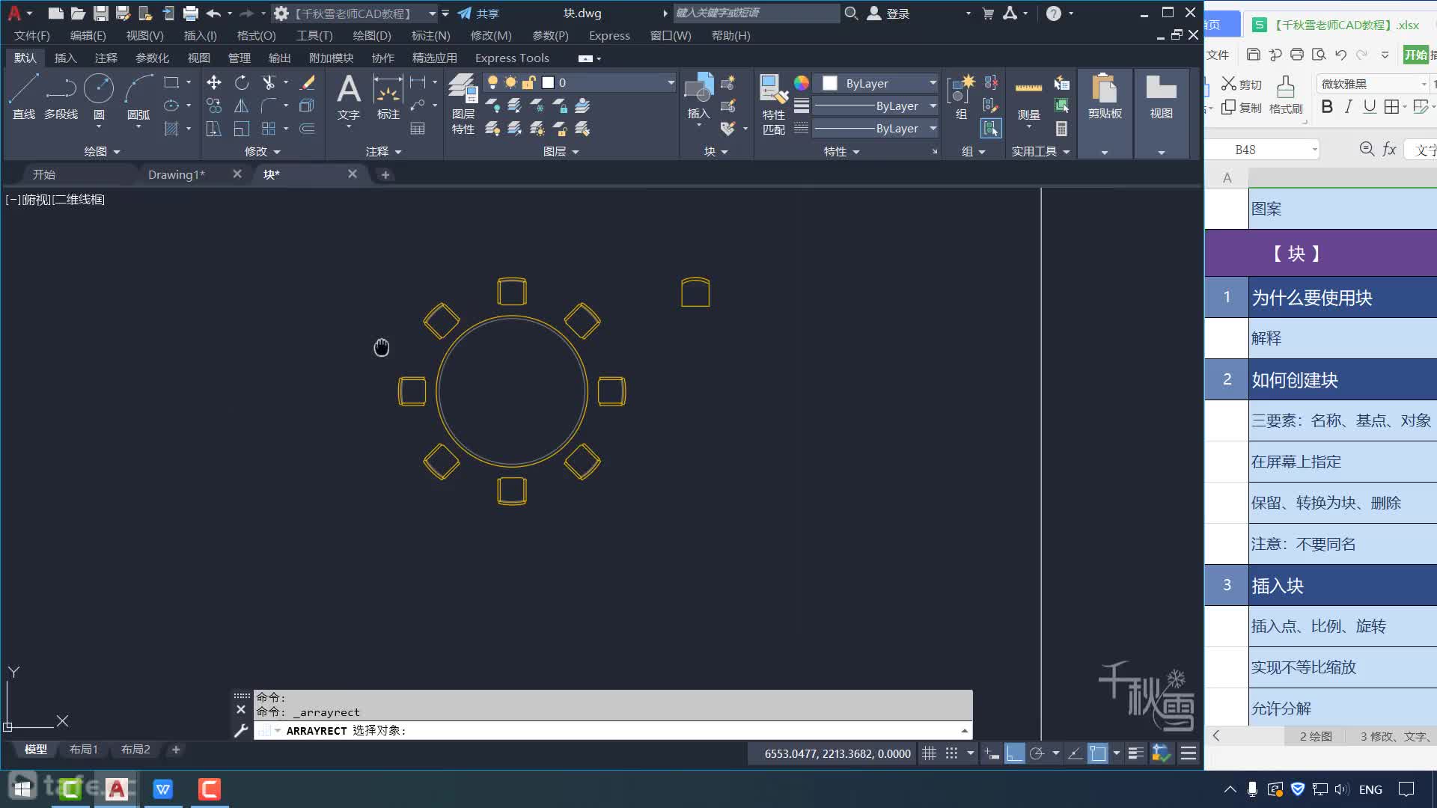Toggle dynamic input in status bar
This screenshot has height=808, width=1437.
coord(992,753)
